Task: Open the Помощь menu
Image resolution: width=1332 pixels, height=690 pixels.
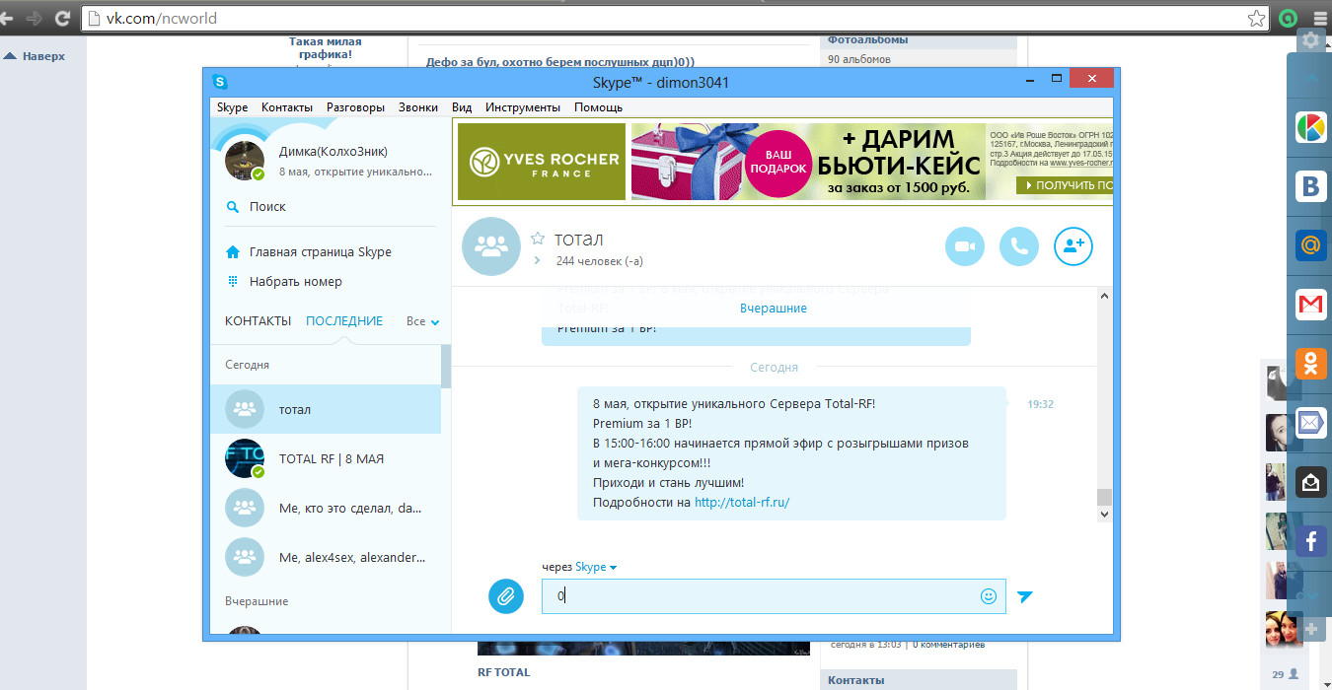Action: [598, 107]
